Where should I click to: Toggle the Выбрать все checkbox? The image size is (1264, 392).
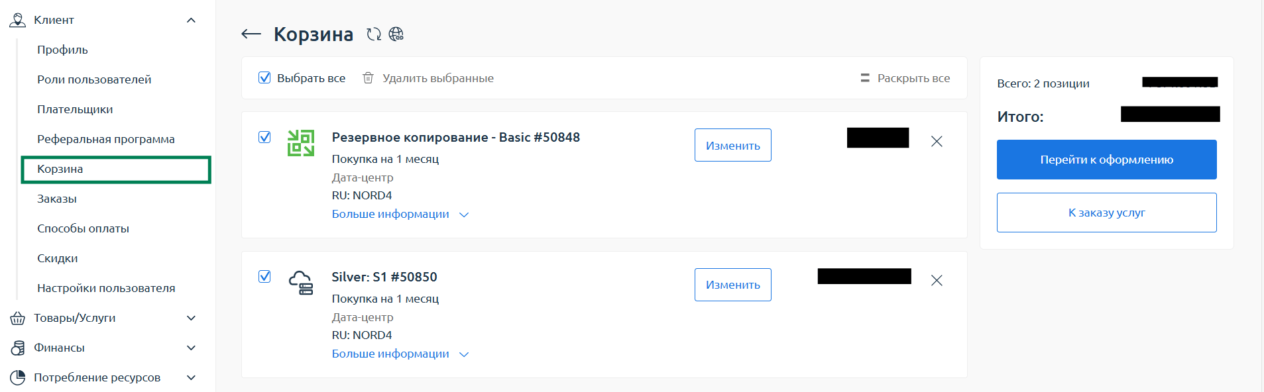coord(264,77)
